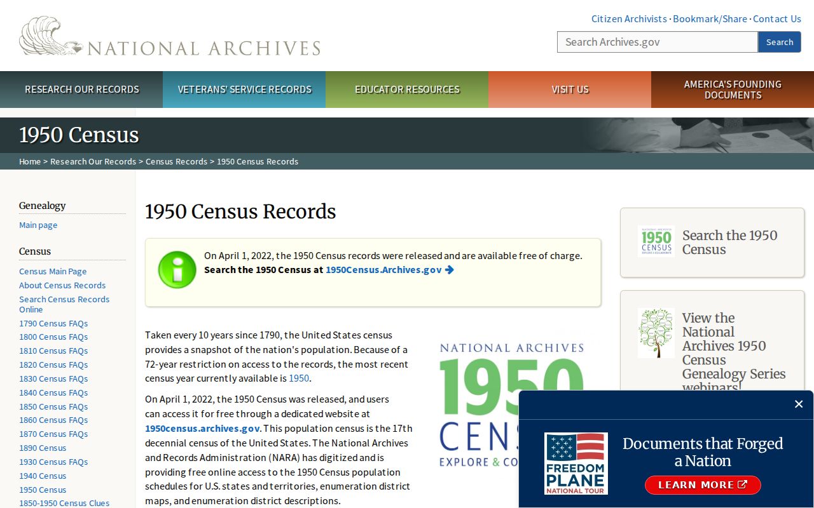Open 1940 Census sidebar link
This screenshot has width=814, height=508.
tap(43, 476)
